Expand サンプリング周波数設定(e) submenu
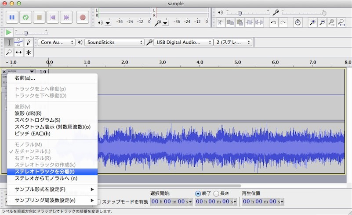 [53, 200]
